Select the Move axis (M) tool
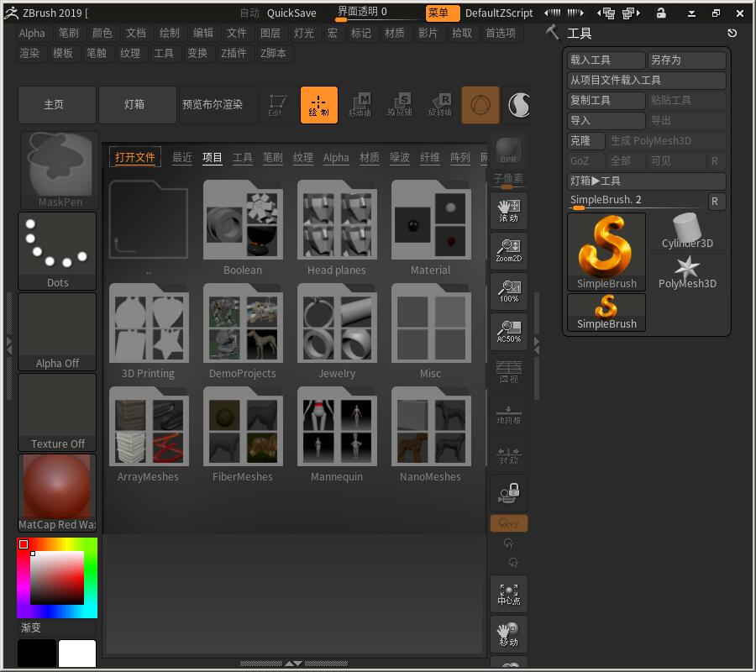 [360, 105]
